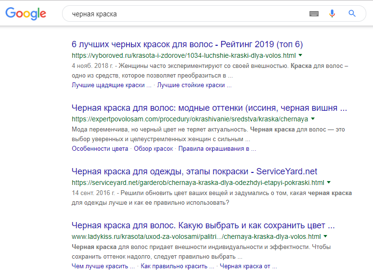Expand dropdown arrow next to serviceyard.net URL
373x275 pixels.
pos(329,183)
